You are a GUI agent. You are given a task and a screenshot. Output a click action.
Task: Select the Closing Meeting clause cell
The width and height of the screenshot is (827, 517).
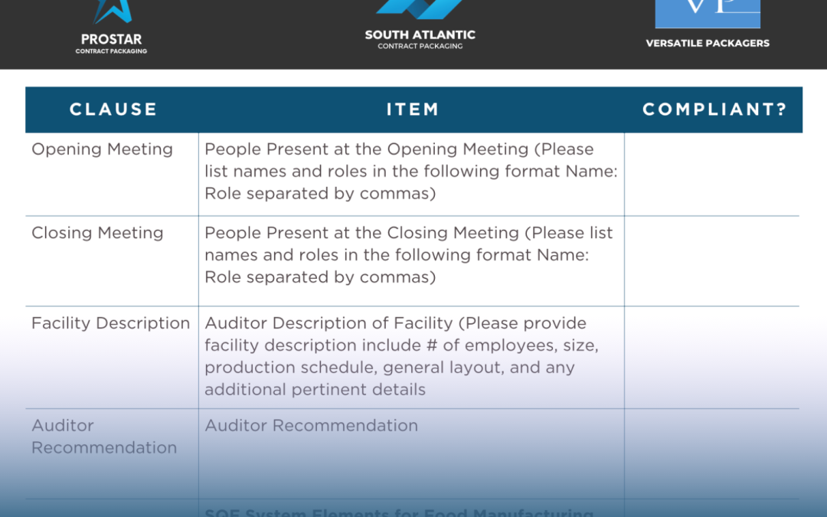coord(97,233)
